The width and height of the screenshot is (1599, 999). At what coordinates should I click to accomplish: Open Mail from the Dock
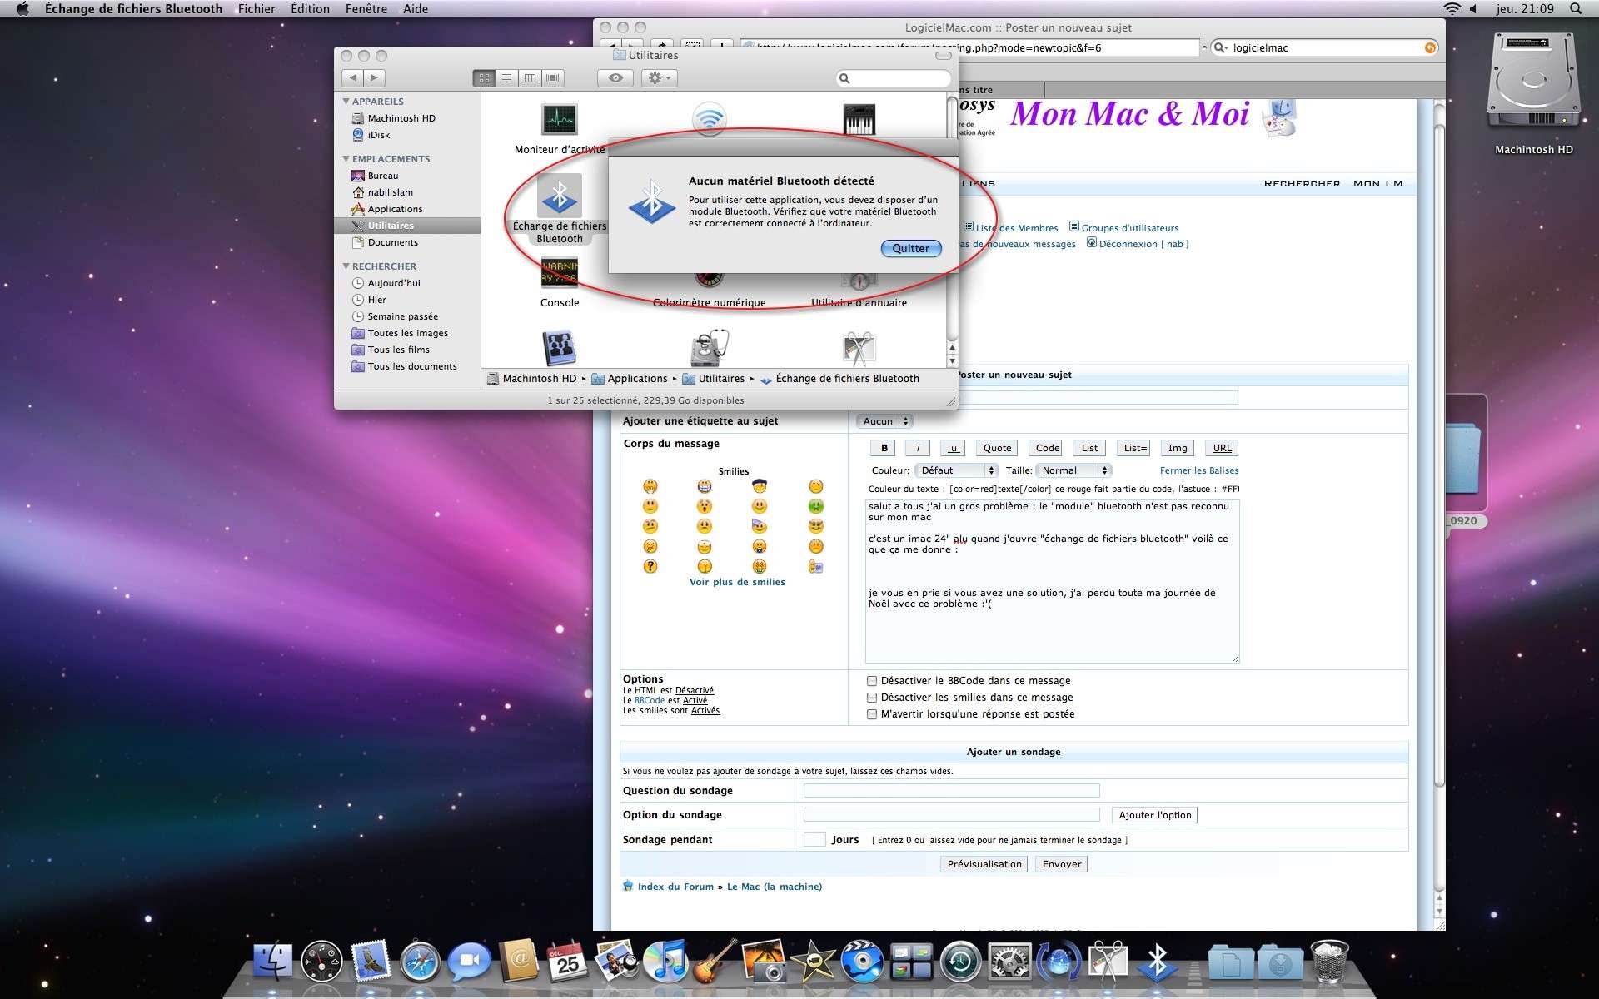click(x=371, y=962)
